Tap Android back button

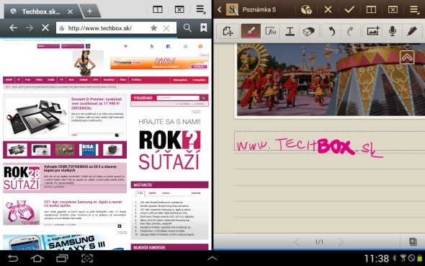coord(13,258)
